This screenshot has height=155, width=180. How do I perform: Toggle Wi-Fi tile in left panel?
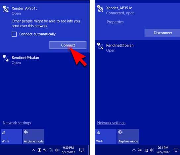click(11, 137)
